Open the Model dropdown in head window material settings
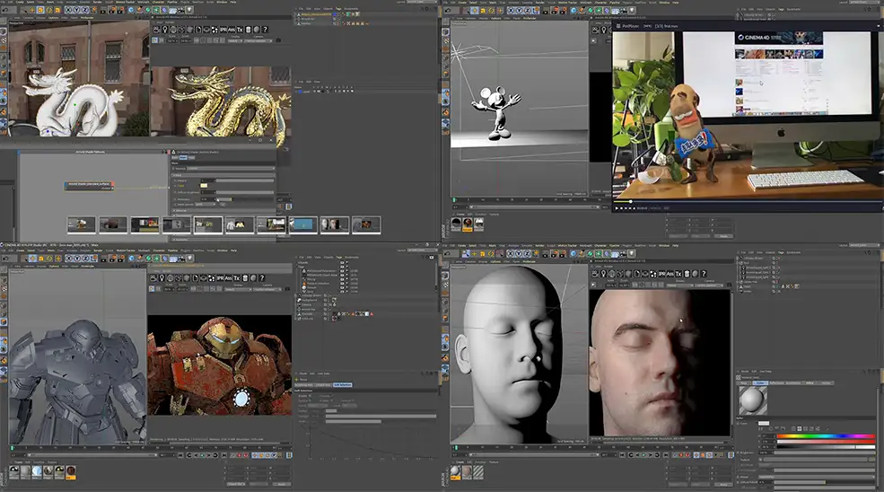Screen dimensions: 884x492 point(817,477)
